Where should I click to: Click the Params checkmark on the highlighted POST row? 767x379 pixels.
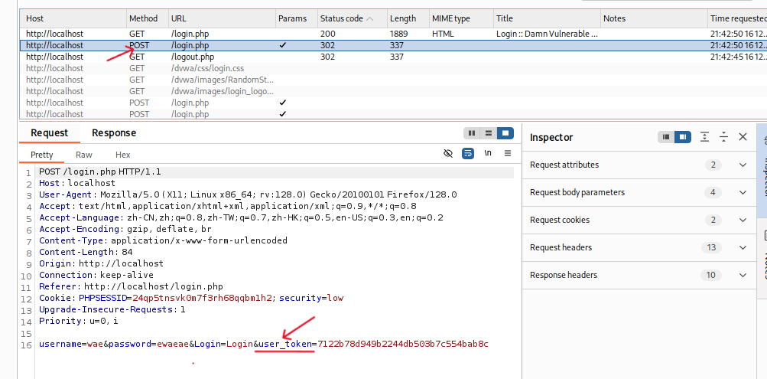[x=282, y=45]
